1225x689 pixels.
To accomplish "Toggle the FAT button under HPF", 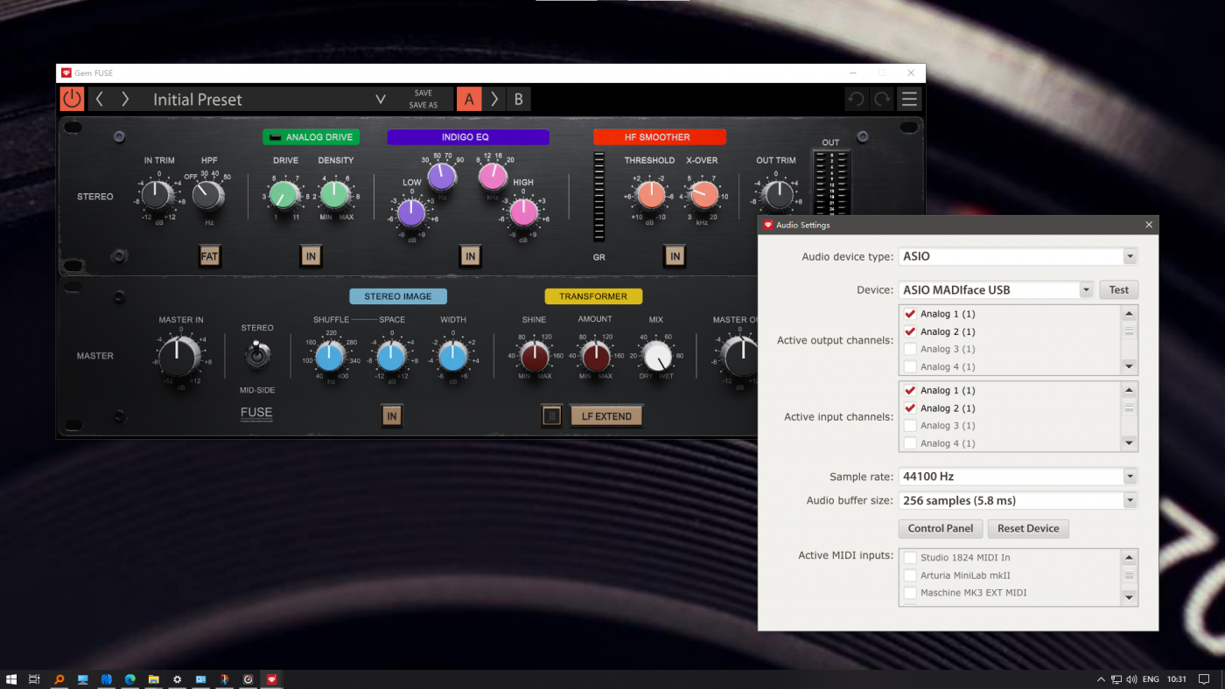I will tap(209, 256).
